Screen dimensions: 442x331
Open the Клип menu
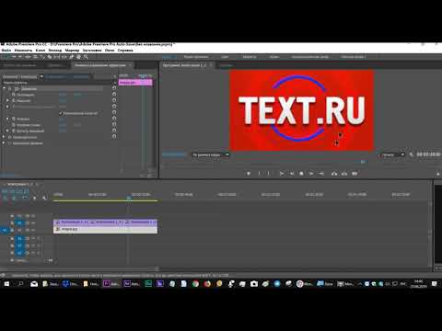pyautogui.click(x=41, y=51)
